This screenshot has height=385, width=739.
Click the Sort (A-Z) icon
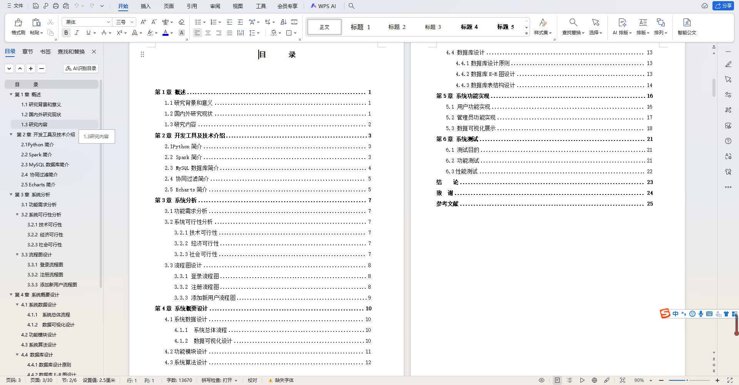click(x=284, y=22)
